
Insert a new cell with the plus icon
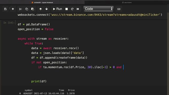coord(13,9)
